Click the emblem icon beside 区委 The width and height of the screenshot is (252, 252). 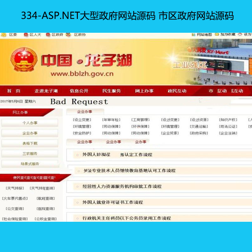(3, 35)
